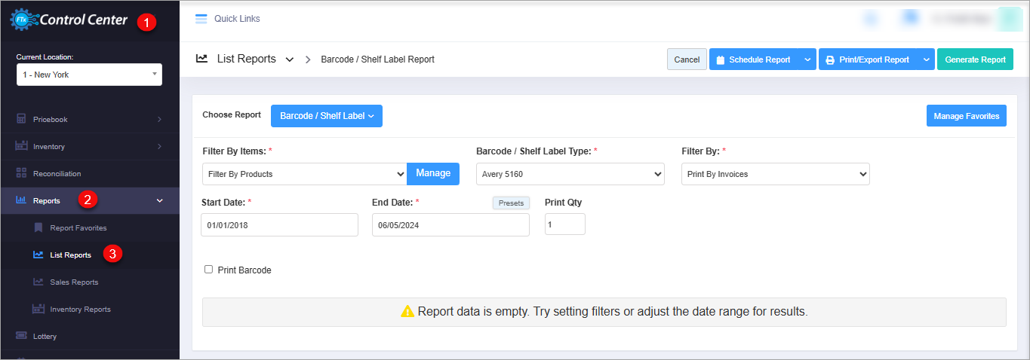Image resolution: width=1030 pixels, height=360 pixels.
Task: Enable the Print Barcode checkbox
Action: (208, 270)
